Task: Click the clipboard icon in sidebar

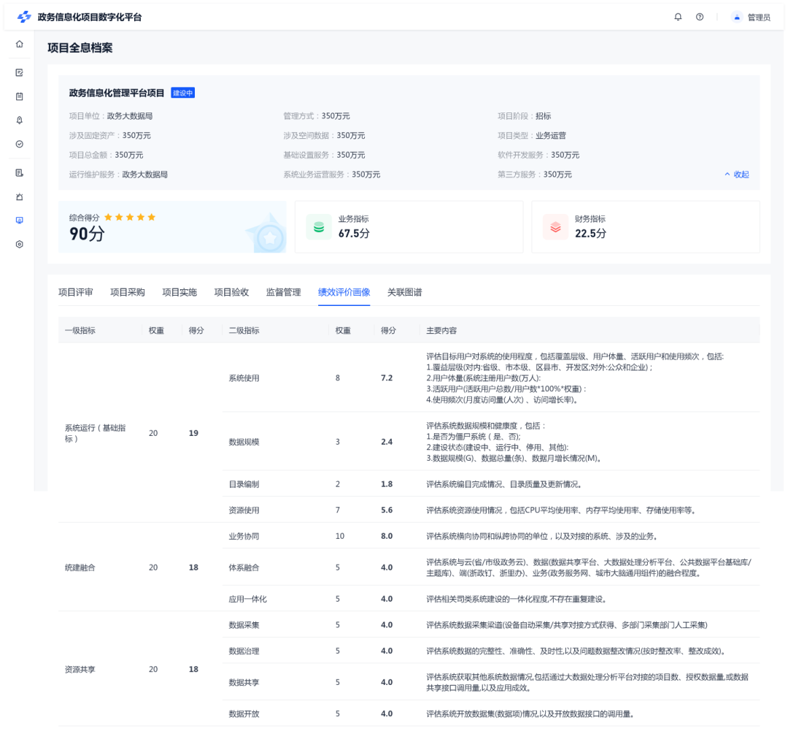Action: point(19,96)
